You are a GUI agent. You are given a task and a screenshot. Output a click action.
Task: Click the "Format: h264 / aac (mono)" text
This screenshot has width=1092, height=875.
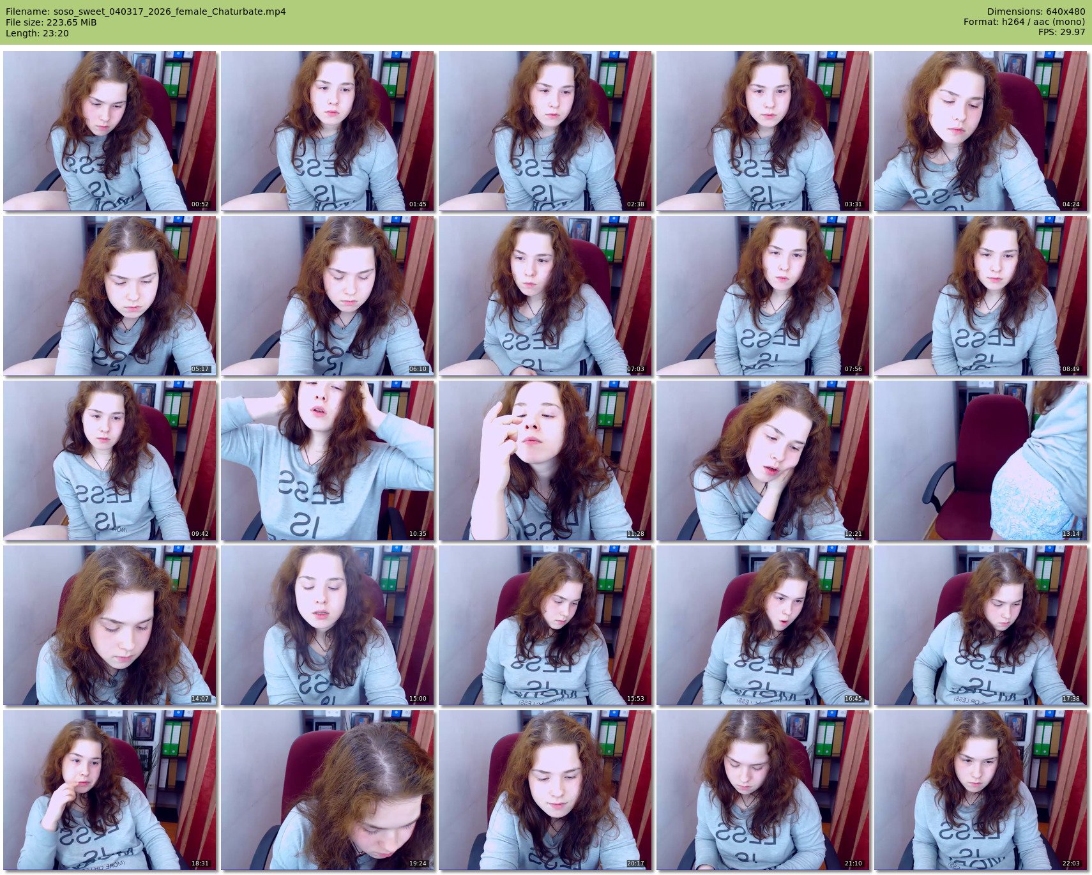pos(1024,22)
